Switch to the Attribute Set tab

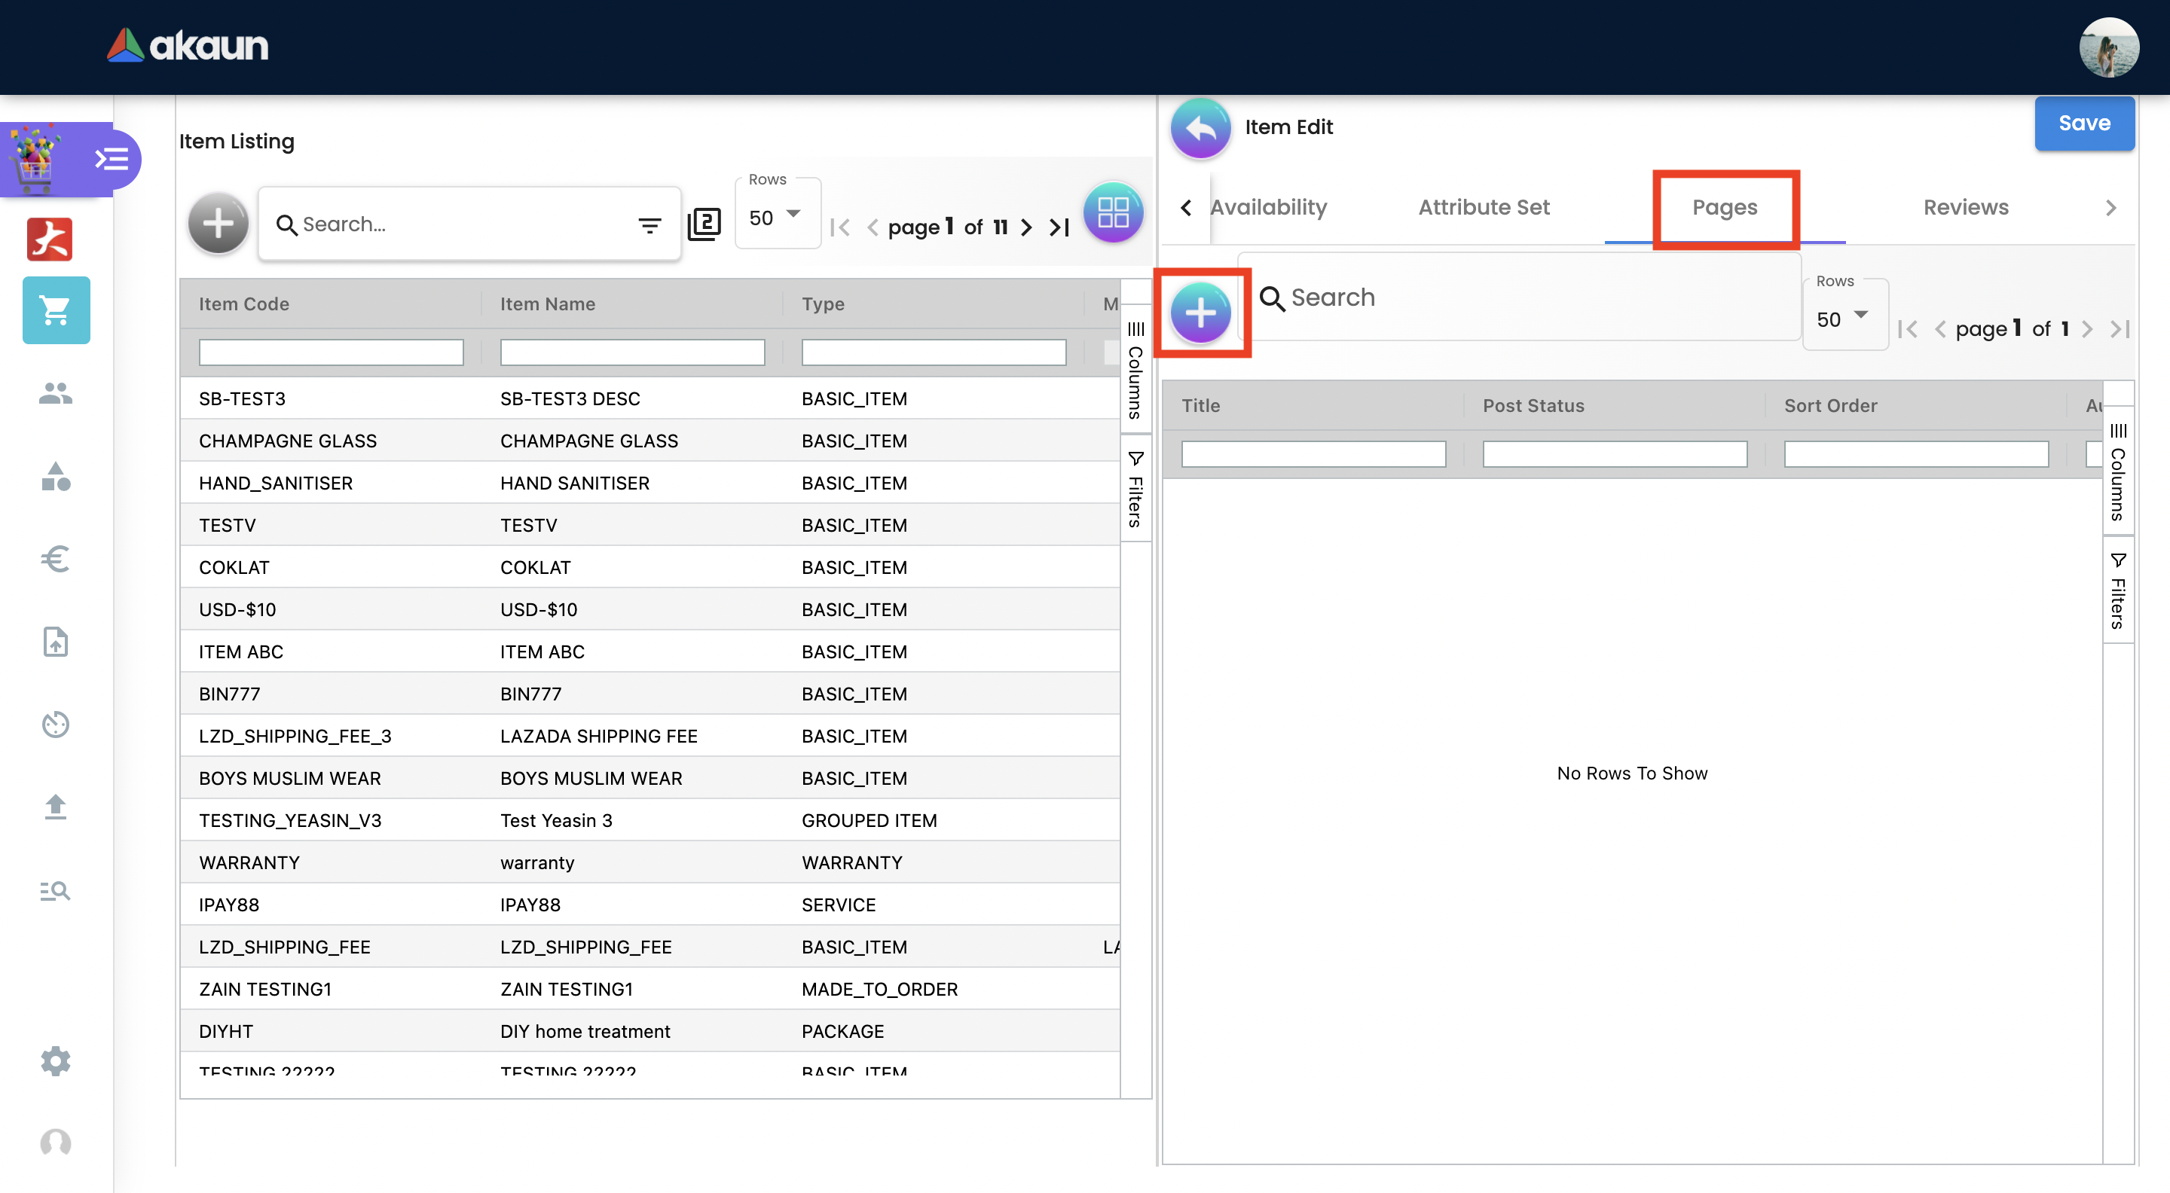(1484, 207)
